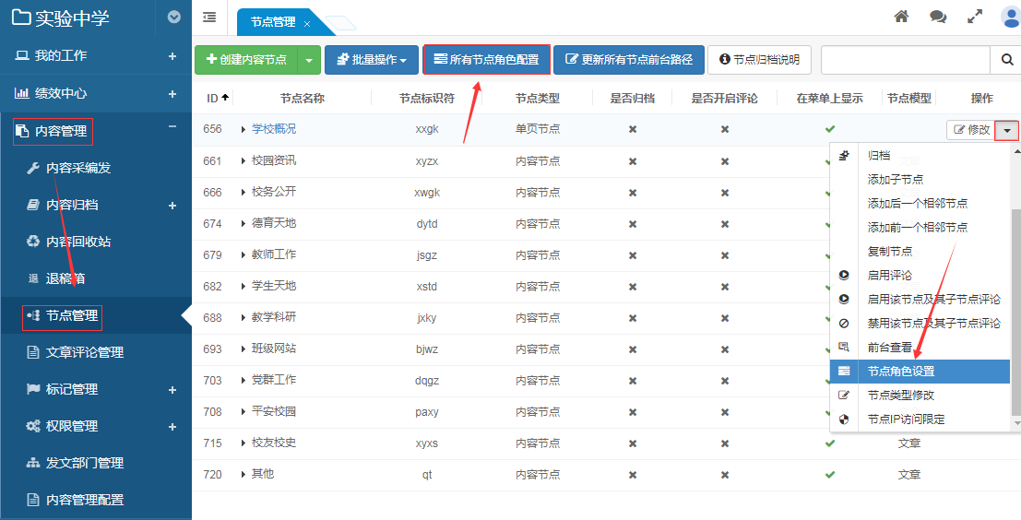Click the 创建内容节点 button
This screenshot has height=520, width=1021.
point(246,60)
